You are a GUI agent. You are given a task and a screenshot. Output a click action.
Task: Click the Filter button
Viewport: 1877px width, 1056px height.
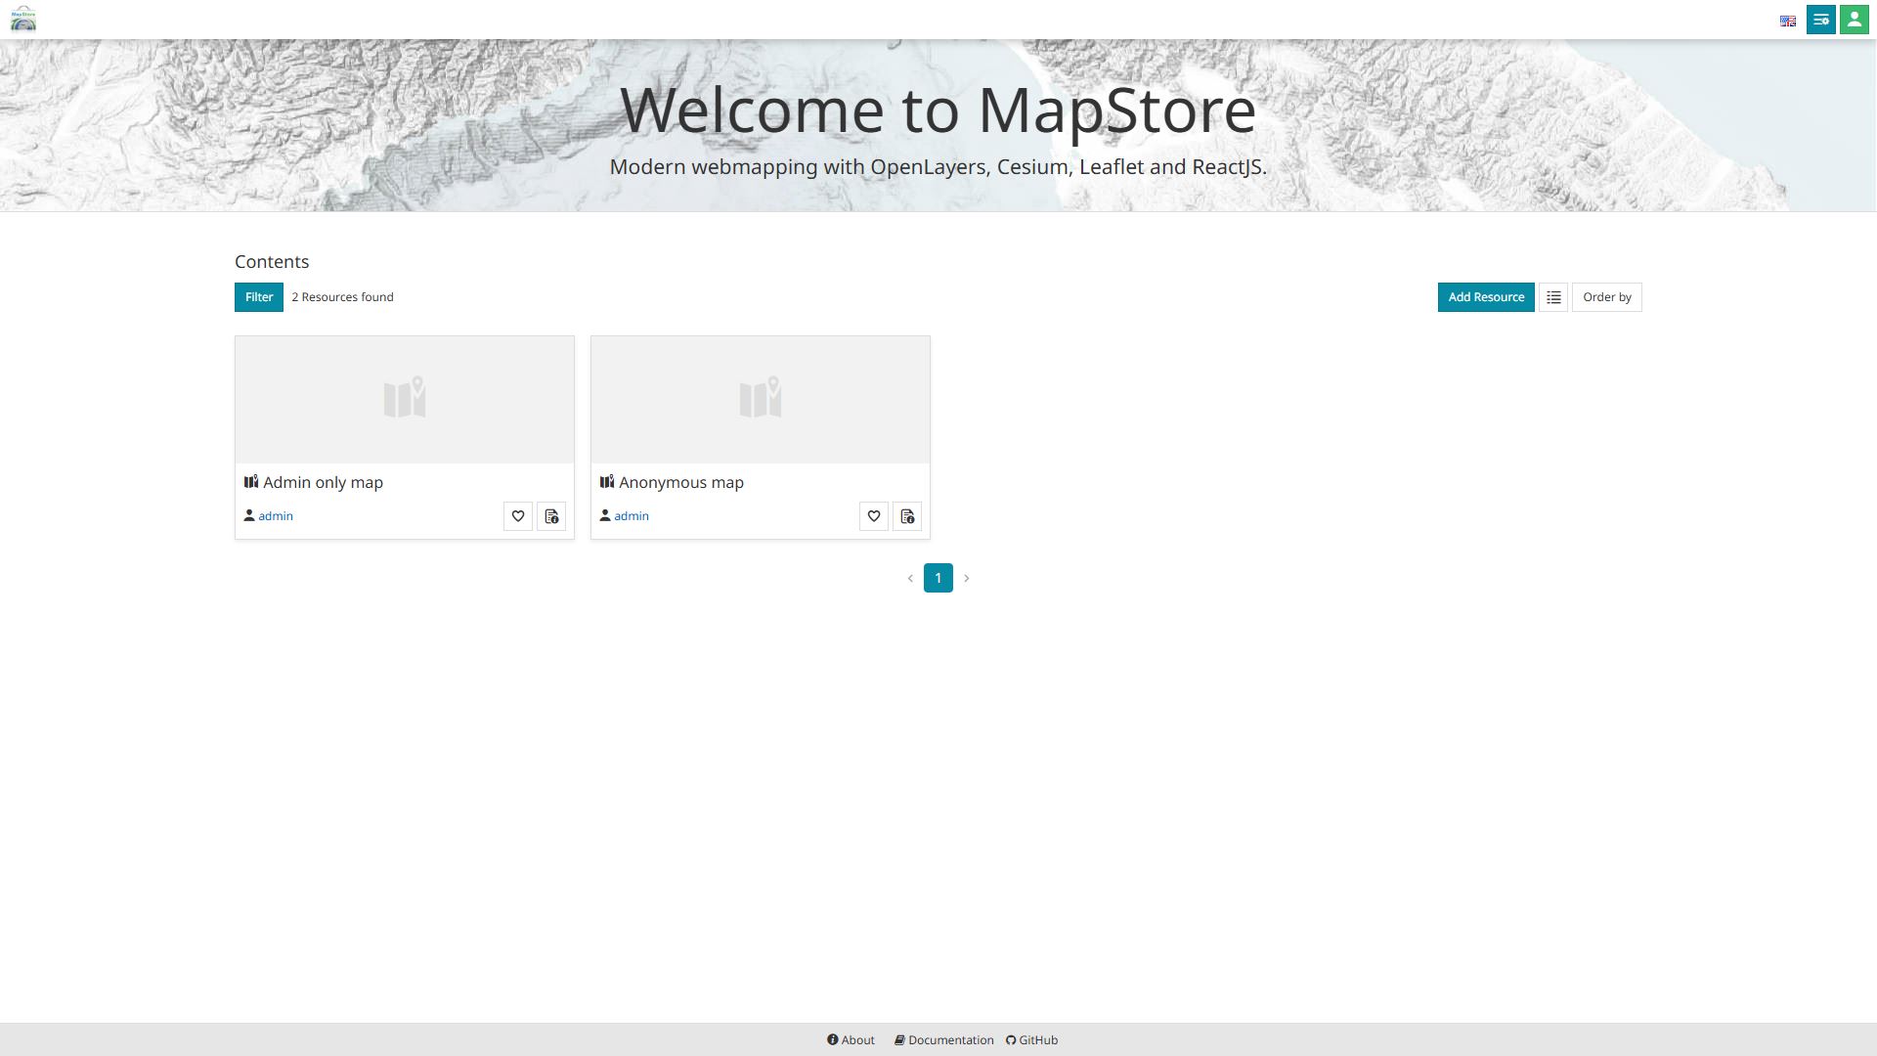pos(259,297)
